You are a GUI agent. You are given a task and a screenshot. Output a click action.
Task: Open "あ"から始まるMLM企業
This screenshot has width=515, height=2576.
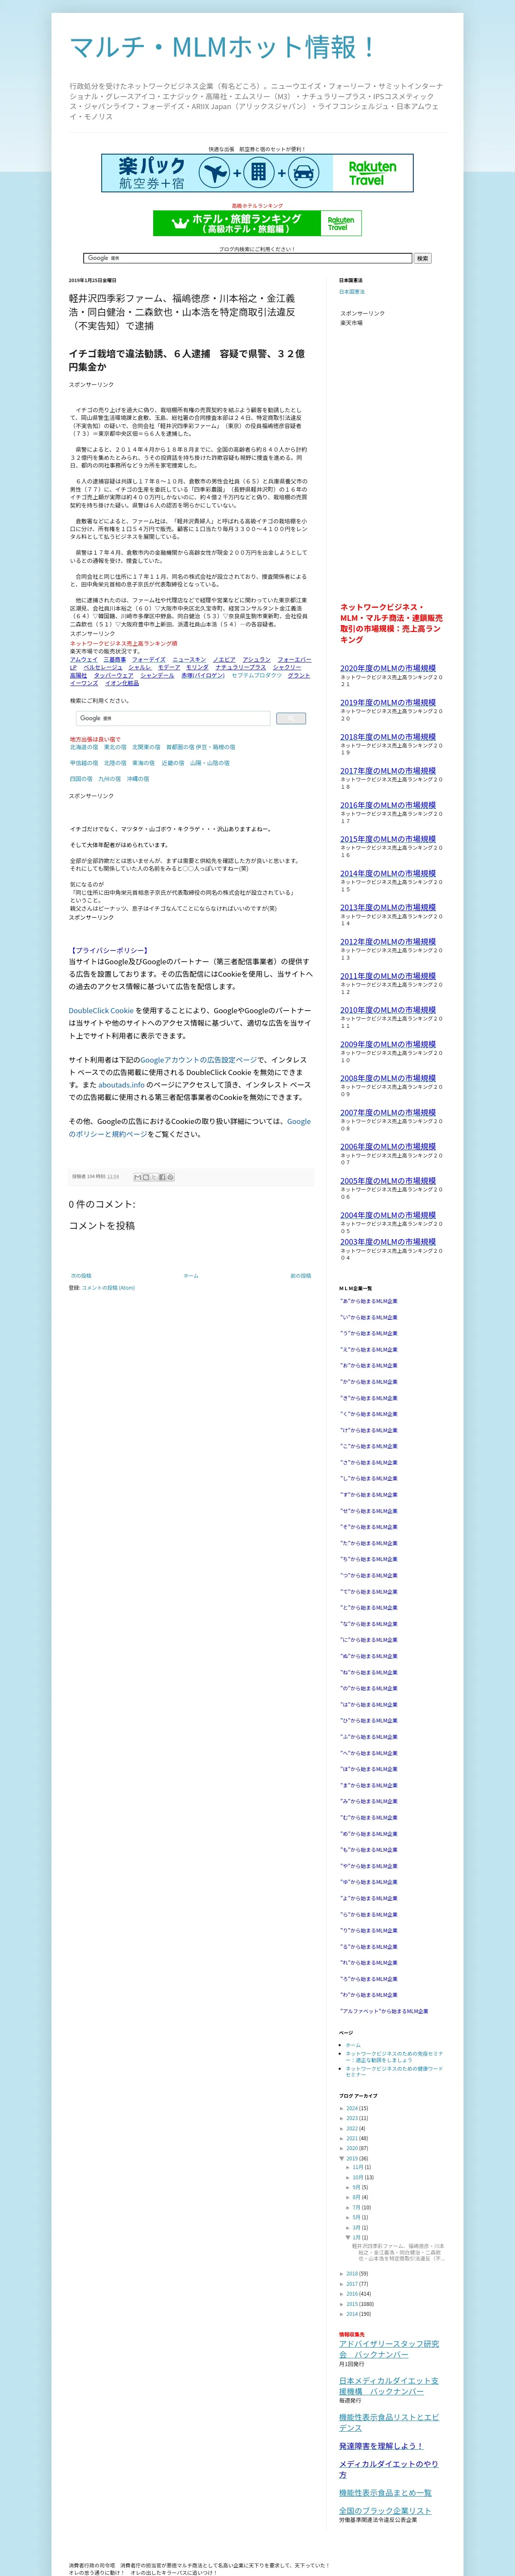click(369, 1301)
